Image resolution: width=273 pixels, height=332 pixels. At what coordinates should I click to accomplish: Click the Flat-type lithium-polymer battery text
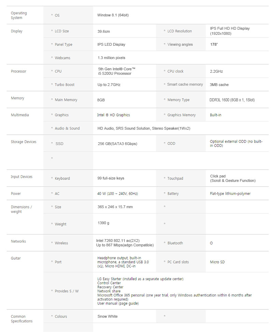(230, 193)
